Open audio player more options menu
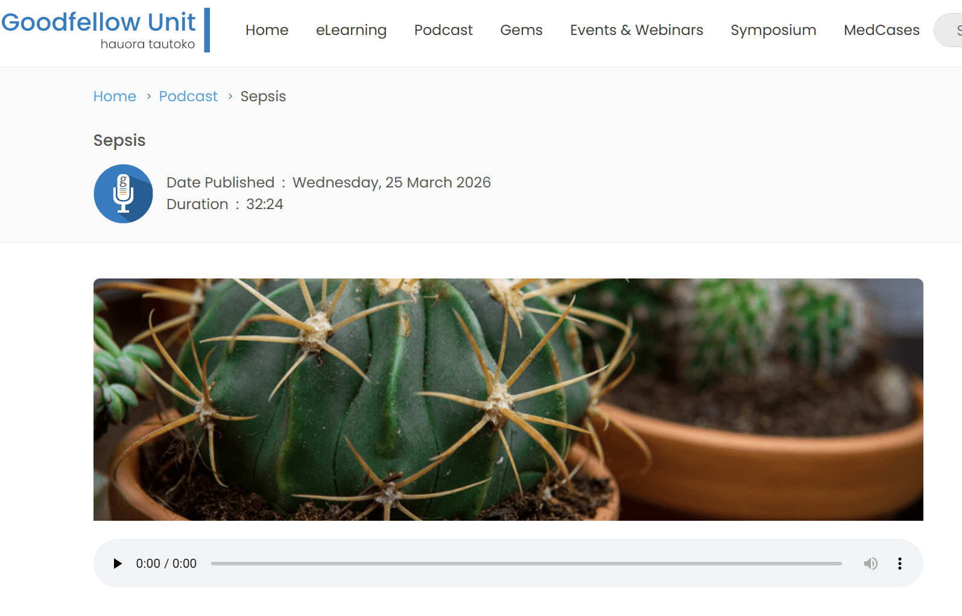Screen dimensions: 962x616 [899, 564]
